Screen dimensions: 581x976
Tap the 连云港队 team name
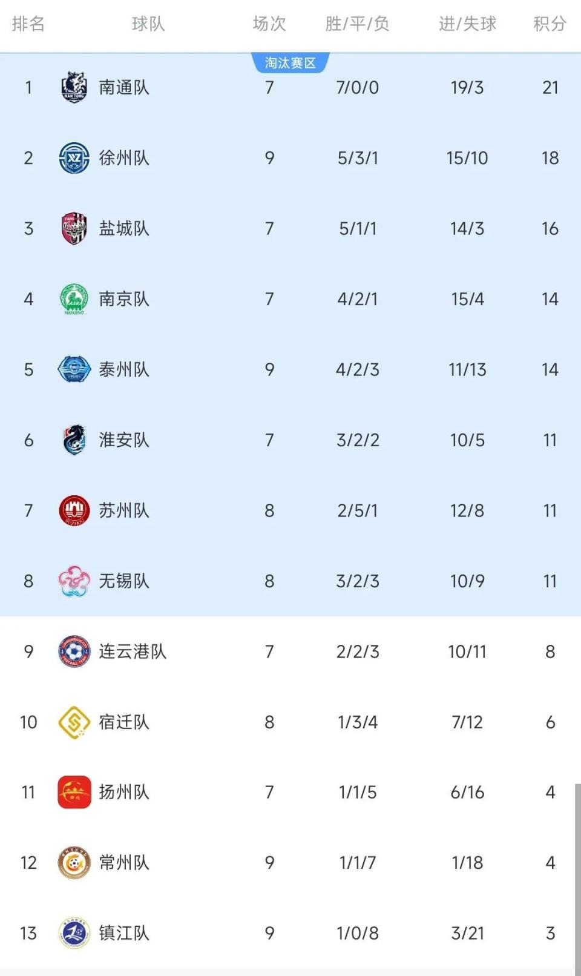click(x=133, y=651)
